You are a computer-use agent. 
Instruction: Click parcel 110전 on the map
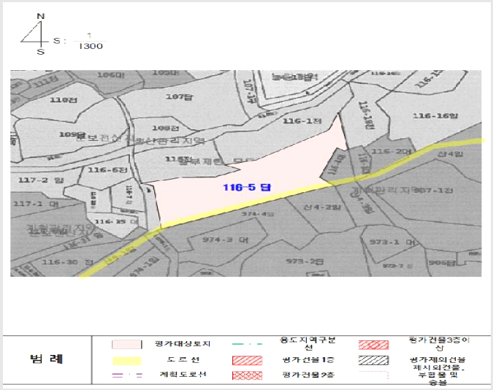[x=64, y=100]
